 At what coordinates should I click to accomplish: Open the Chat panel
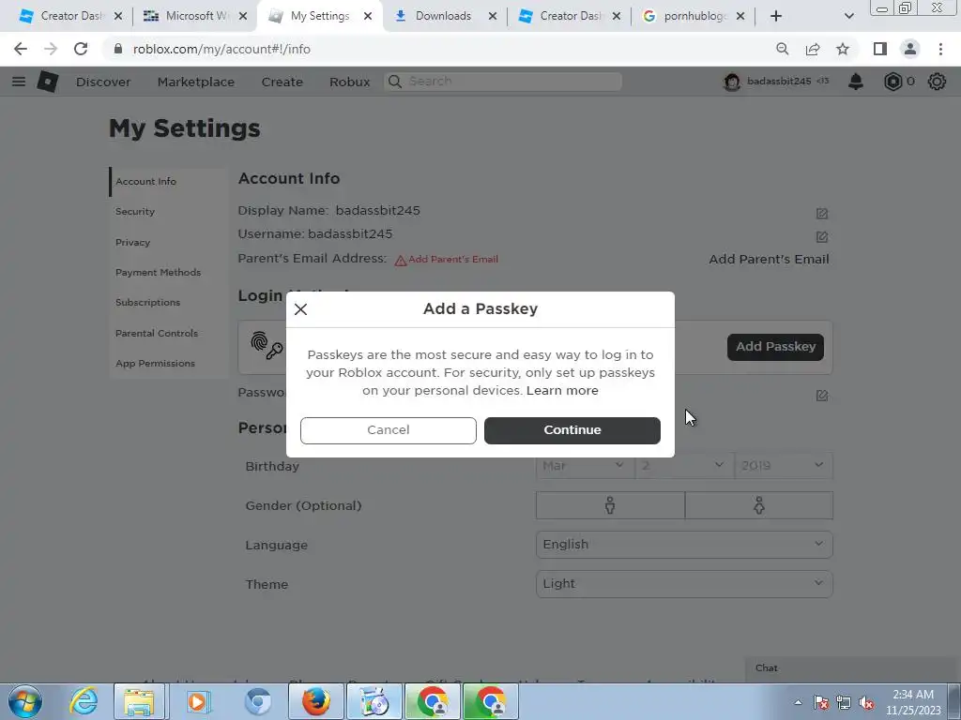pyautogui.click(x=852, y=668)
